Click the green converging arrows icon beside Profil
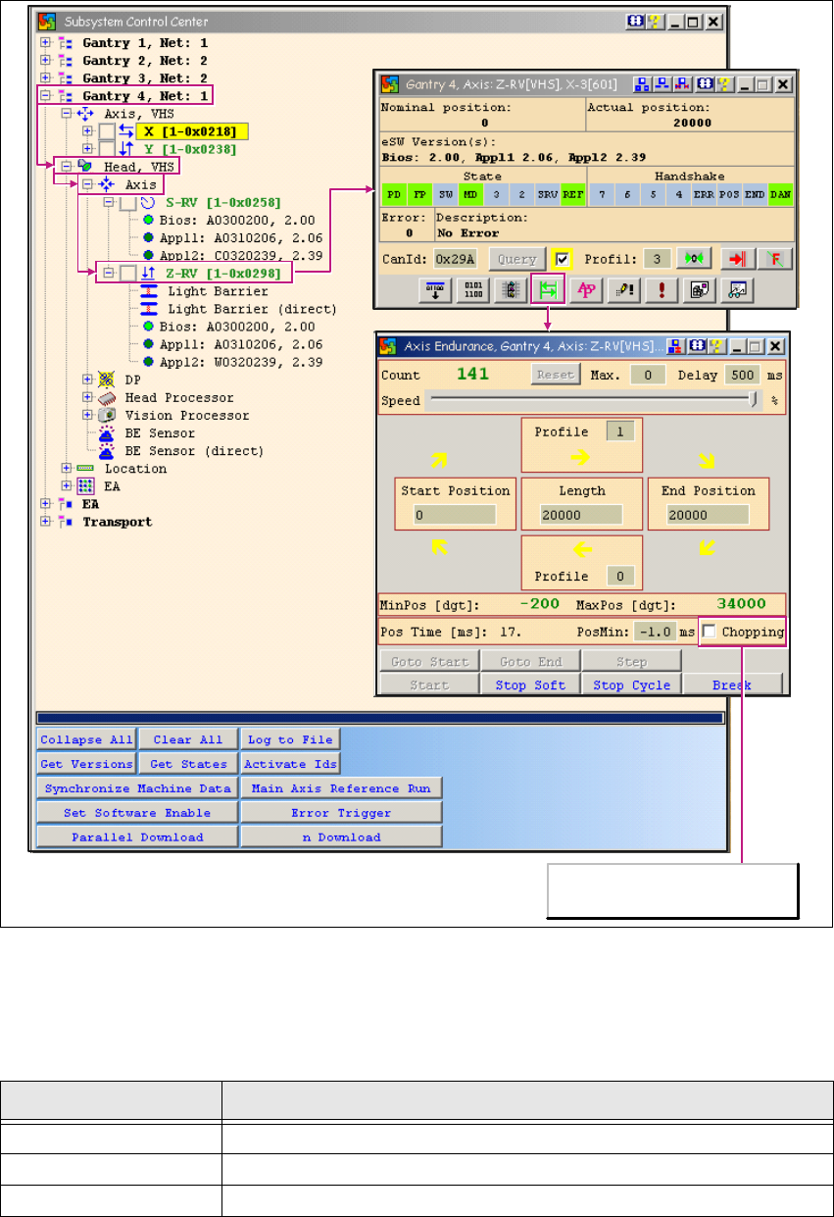Viewport: 834px width, 1217px height. click(693, 259)
